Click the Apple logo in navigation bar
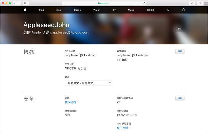208x133 pixels. click(25, 10)
